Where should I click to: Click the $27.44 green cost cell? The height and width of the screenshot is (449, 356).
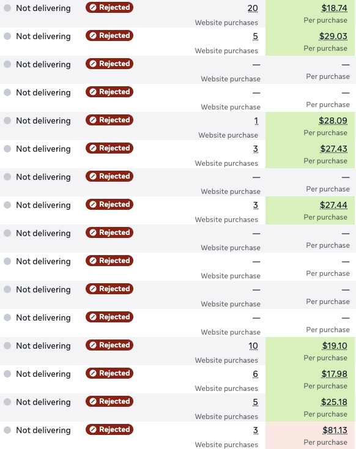(x=310, y=210)
